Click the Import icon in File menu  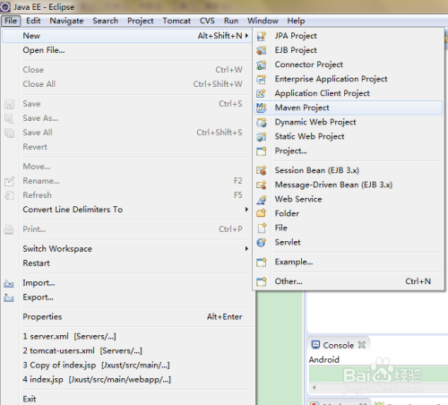9,283
